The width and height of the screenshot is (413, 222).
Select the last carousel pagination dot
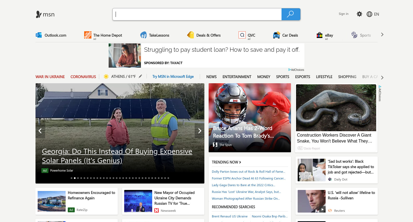tap(168, 178)
